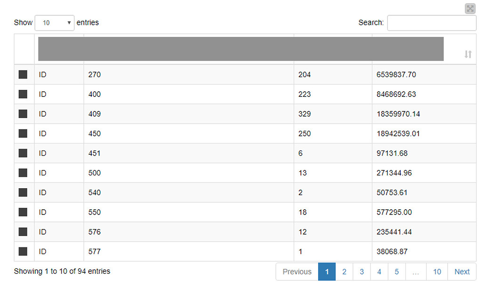Viewport: 482px width, 285px height.
Task: Tick the checkbox for row 400
Action: point(23,94)
